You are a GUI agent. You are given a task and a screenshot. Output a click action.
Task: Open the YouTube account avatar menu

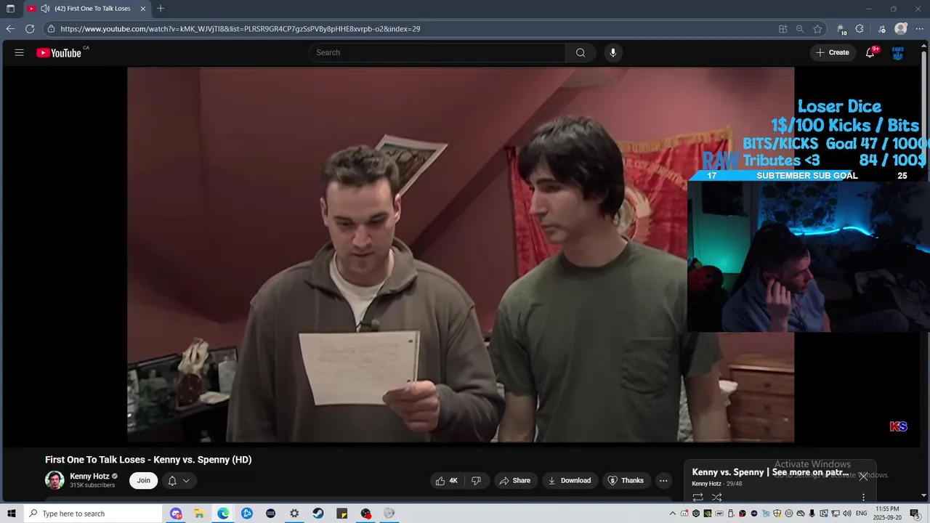click(x=898, y=52)
